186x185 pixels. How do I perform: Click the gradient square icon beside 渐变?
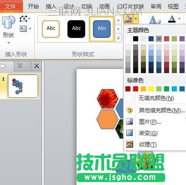pos(130,133)
